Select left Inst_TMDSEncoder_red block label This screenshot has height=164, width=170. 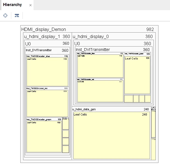pos(37,88)
